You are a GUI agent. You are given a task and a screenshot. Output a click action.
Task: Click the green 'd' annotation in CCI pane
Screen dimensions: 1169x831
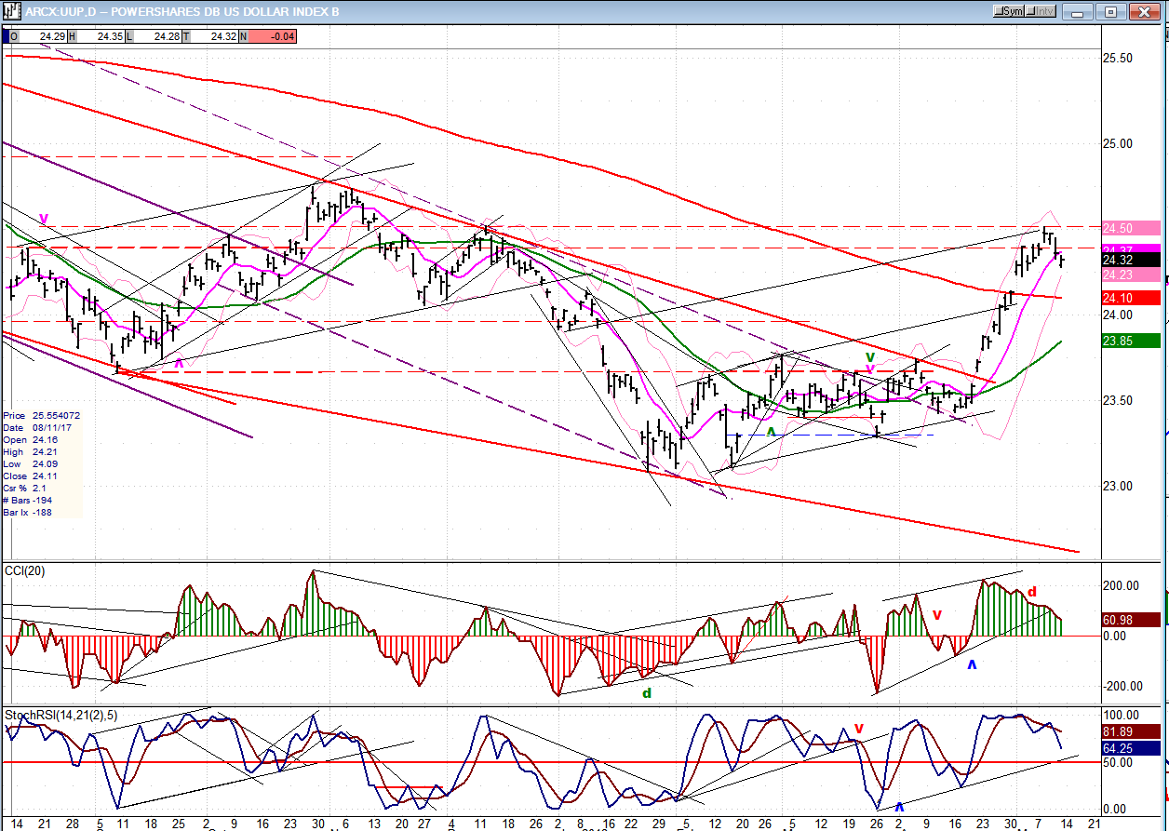(x=646, y=692)
